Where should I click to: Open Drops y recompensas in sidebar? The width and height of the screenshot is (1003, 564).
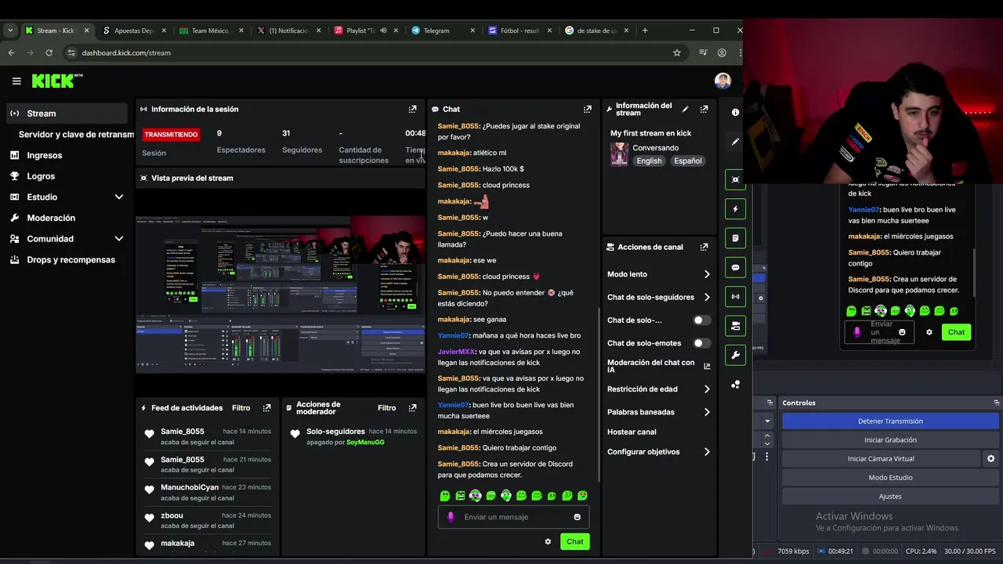[71, 260]
